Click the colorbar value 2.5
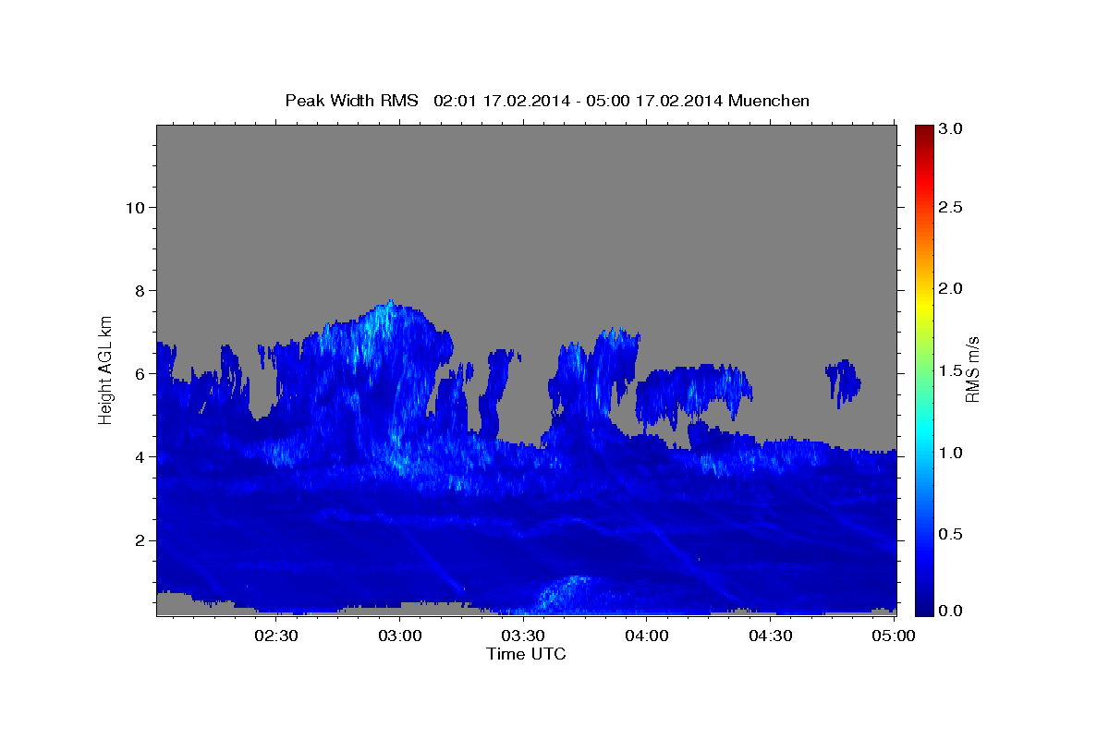1109x739 pixels. tap(951, 208)
